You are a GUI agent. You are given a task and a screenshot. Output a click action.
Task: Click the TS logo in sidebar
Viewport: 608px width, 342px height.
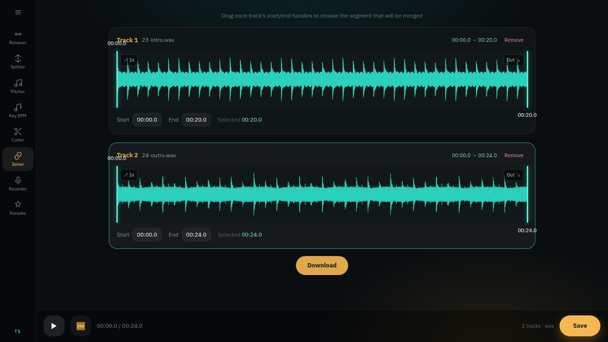point(18,332)
